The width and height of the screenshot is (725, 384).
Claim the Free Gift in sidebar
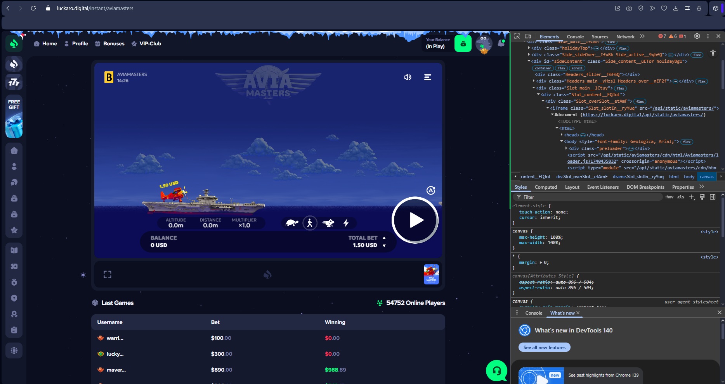[14, 116]
